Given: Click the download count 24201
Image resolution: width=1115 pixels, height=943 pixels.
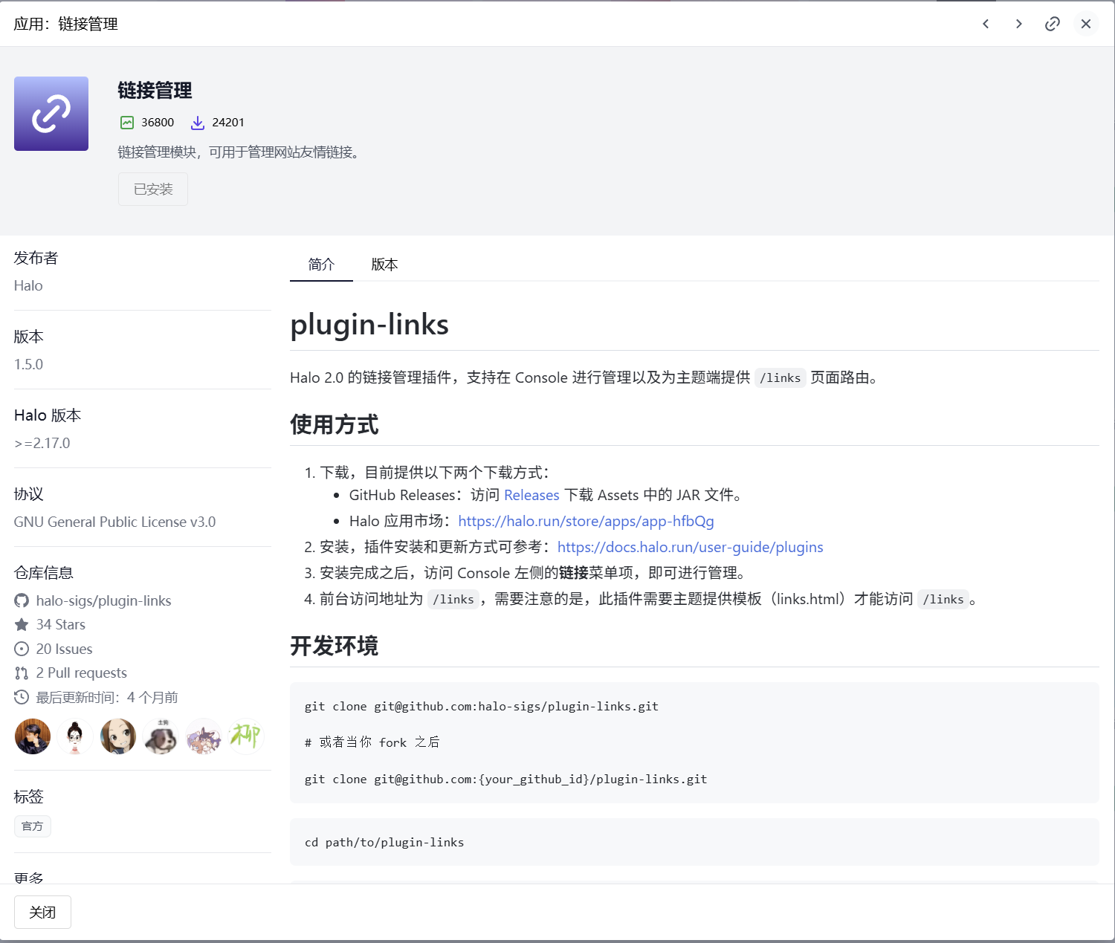Looking at the screenshot, I should (x=228, y=123).
